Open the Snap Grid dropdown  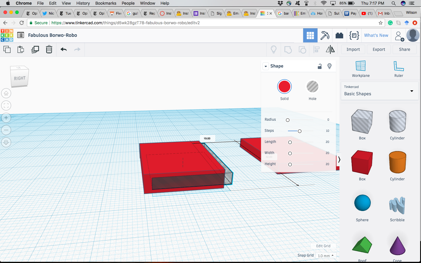[326, 256]
